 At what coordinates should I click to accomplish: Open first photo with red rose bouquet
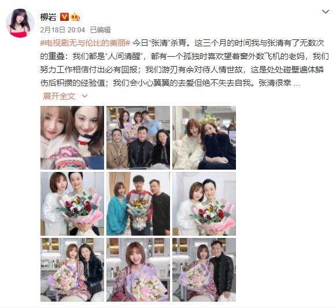point(72,204)
